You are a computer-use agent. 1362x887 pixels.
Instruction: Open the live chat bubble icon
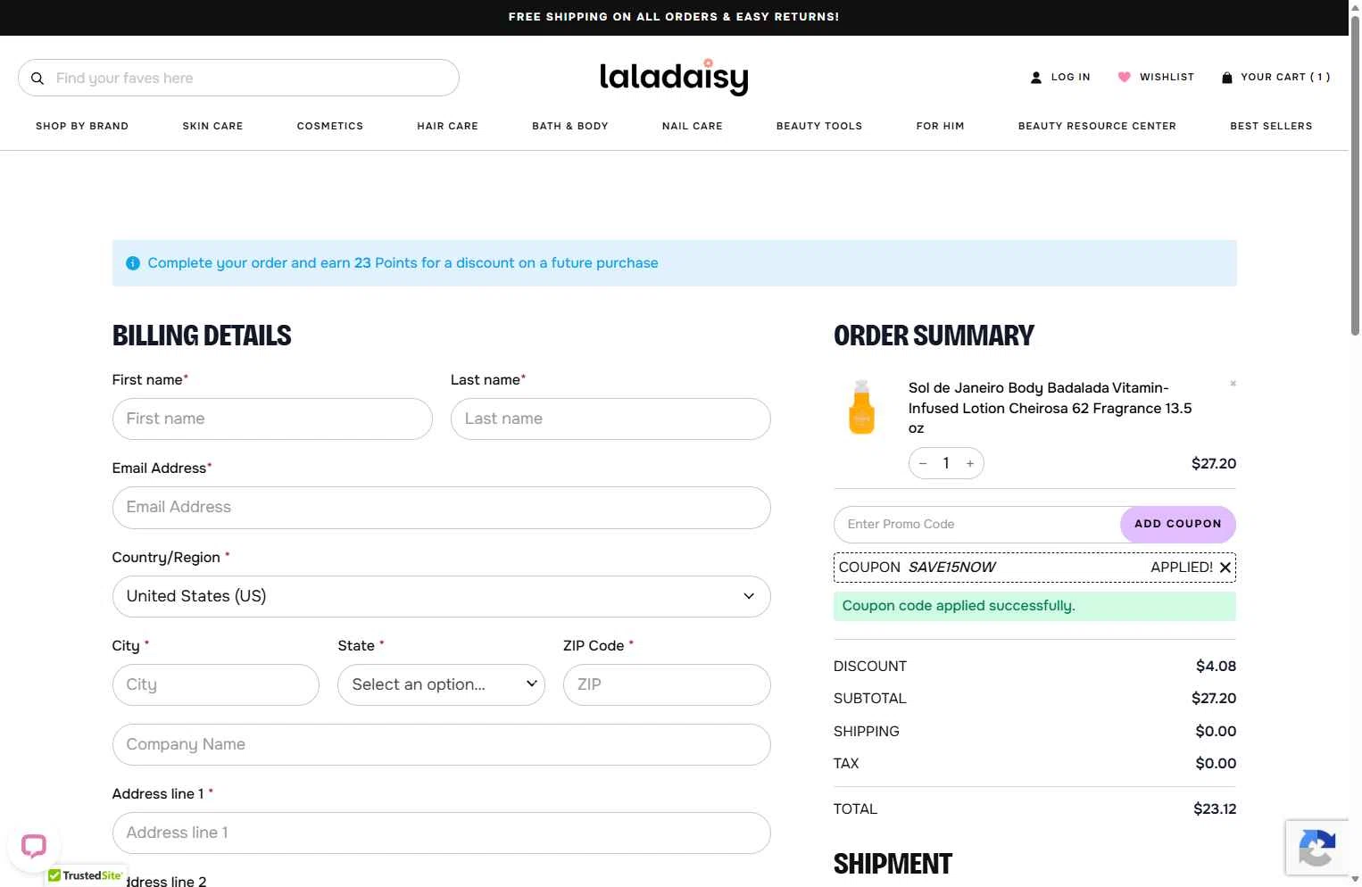[x=34, y=845]
